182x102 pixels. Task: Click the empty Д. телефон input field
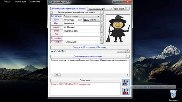pos(82,38)
